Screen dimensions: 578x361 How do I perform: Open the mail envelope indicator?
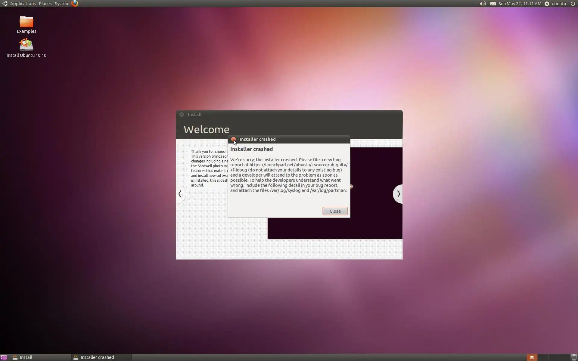[x=493, y=4]
